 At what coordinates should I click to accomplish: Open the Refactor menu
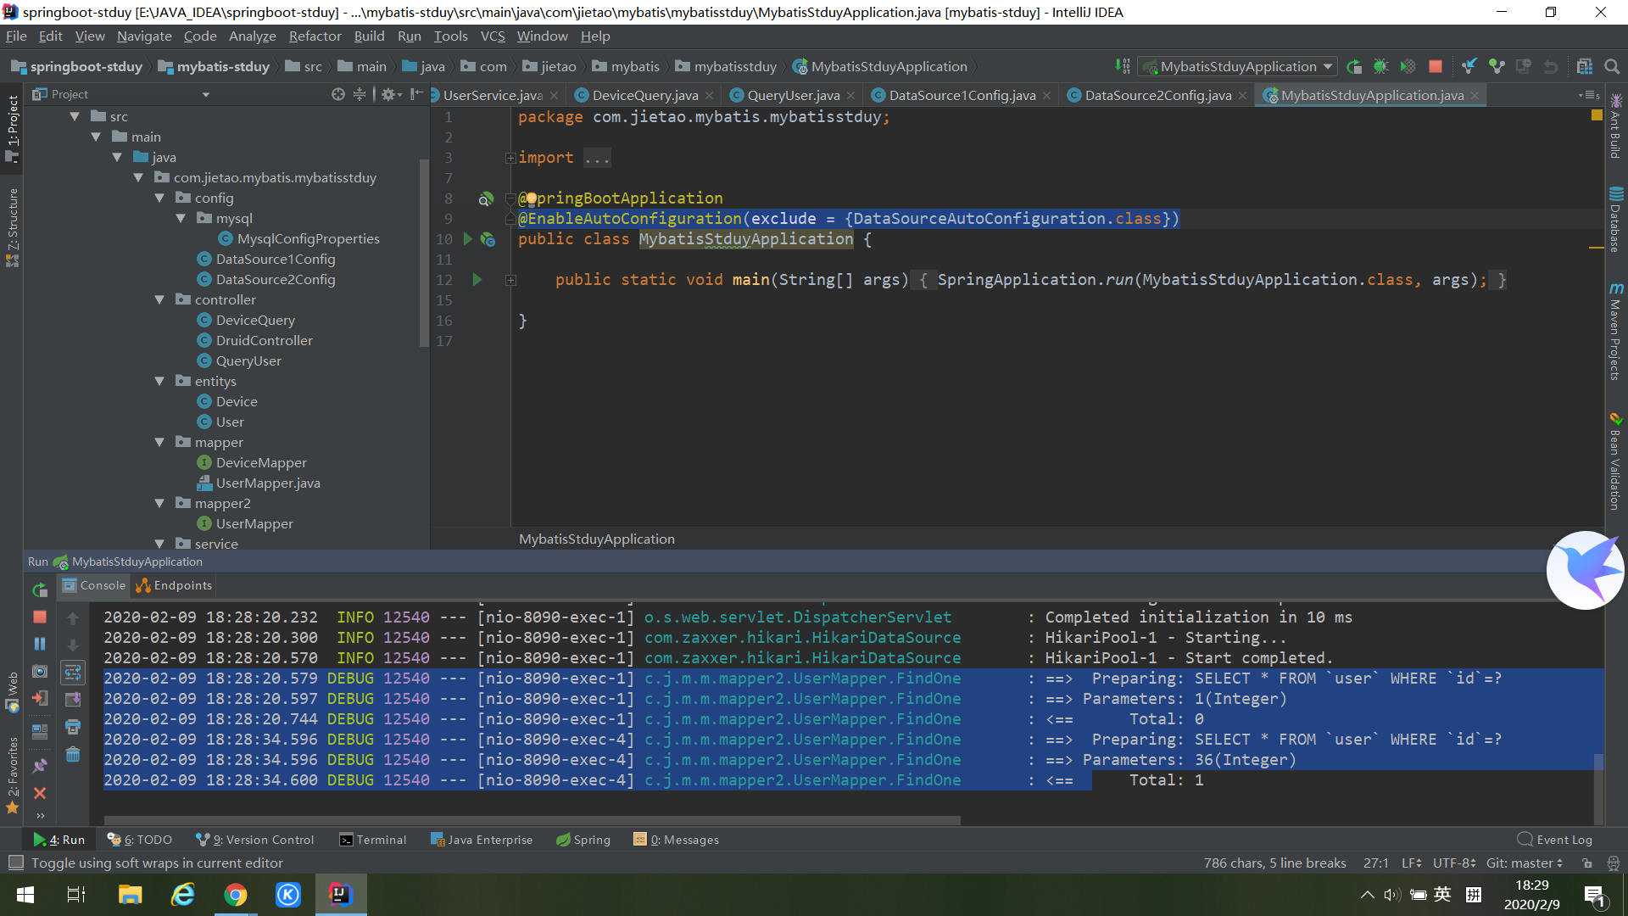pyautogui.click(x=315, y=36)
